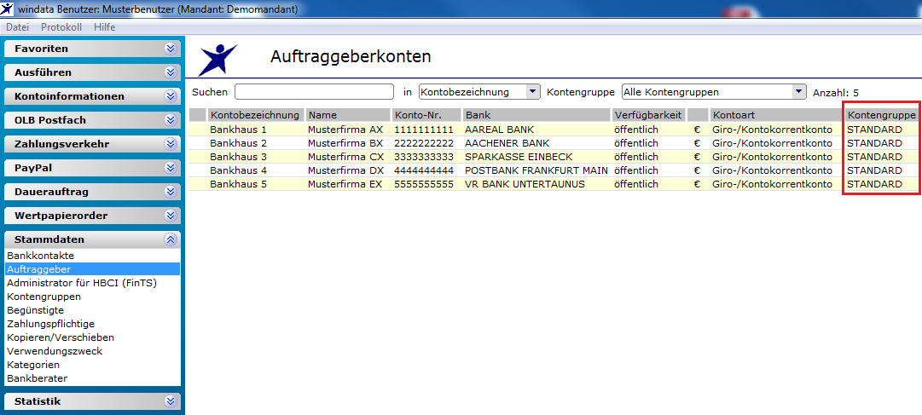This screenshot has height=415, width=922.
Task: Sort by Bank column header
Action: click(x=536, y=115)
